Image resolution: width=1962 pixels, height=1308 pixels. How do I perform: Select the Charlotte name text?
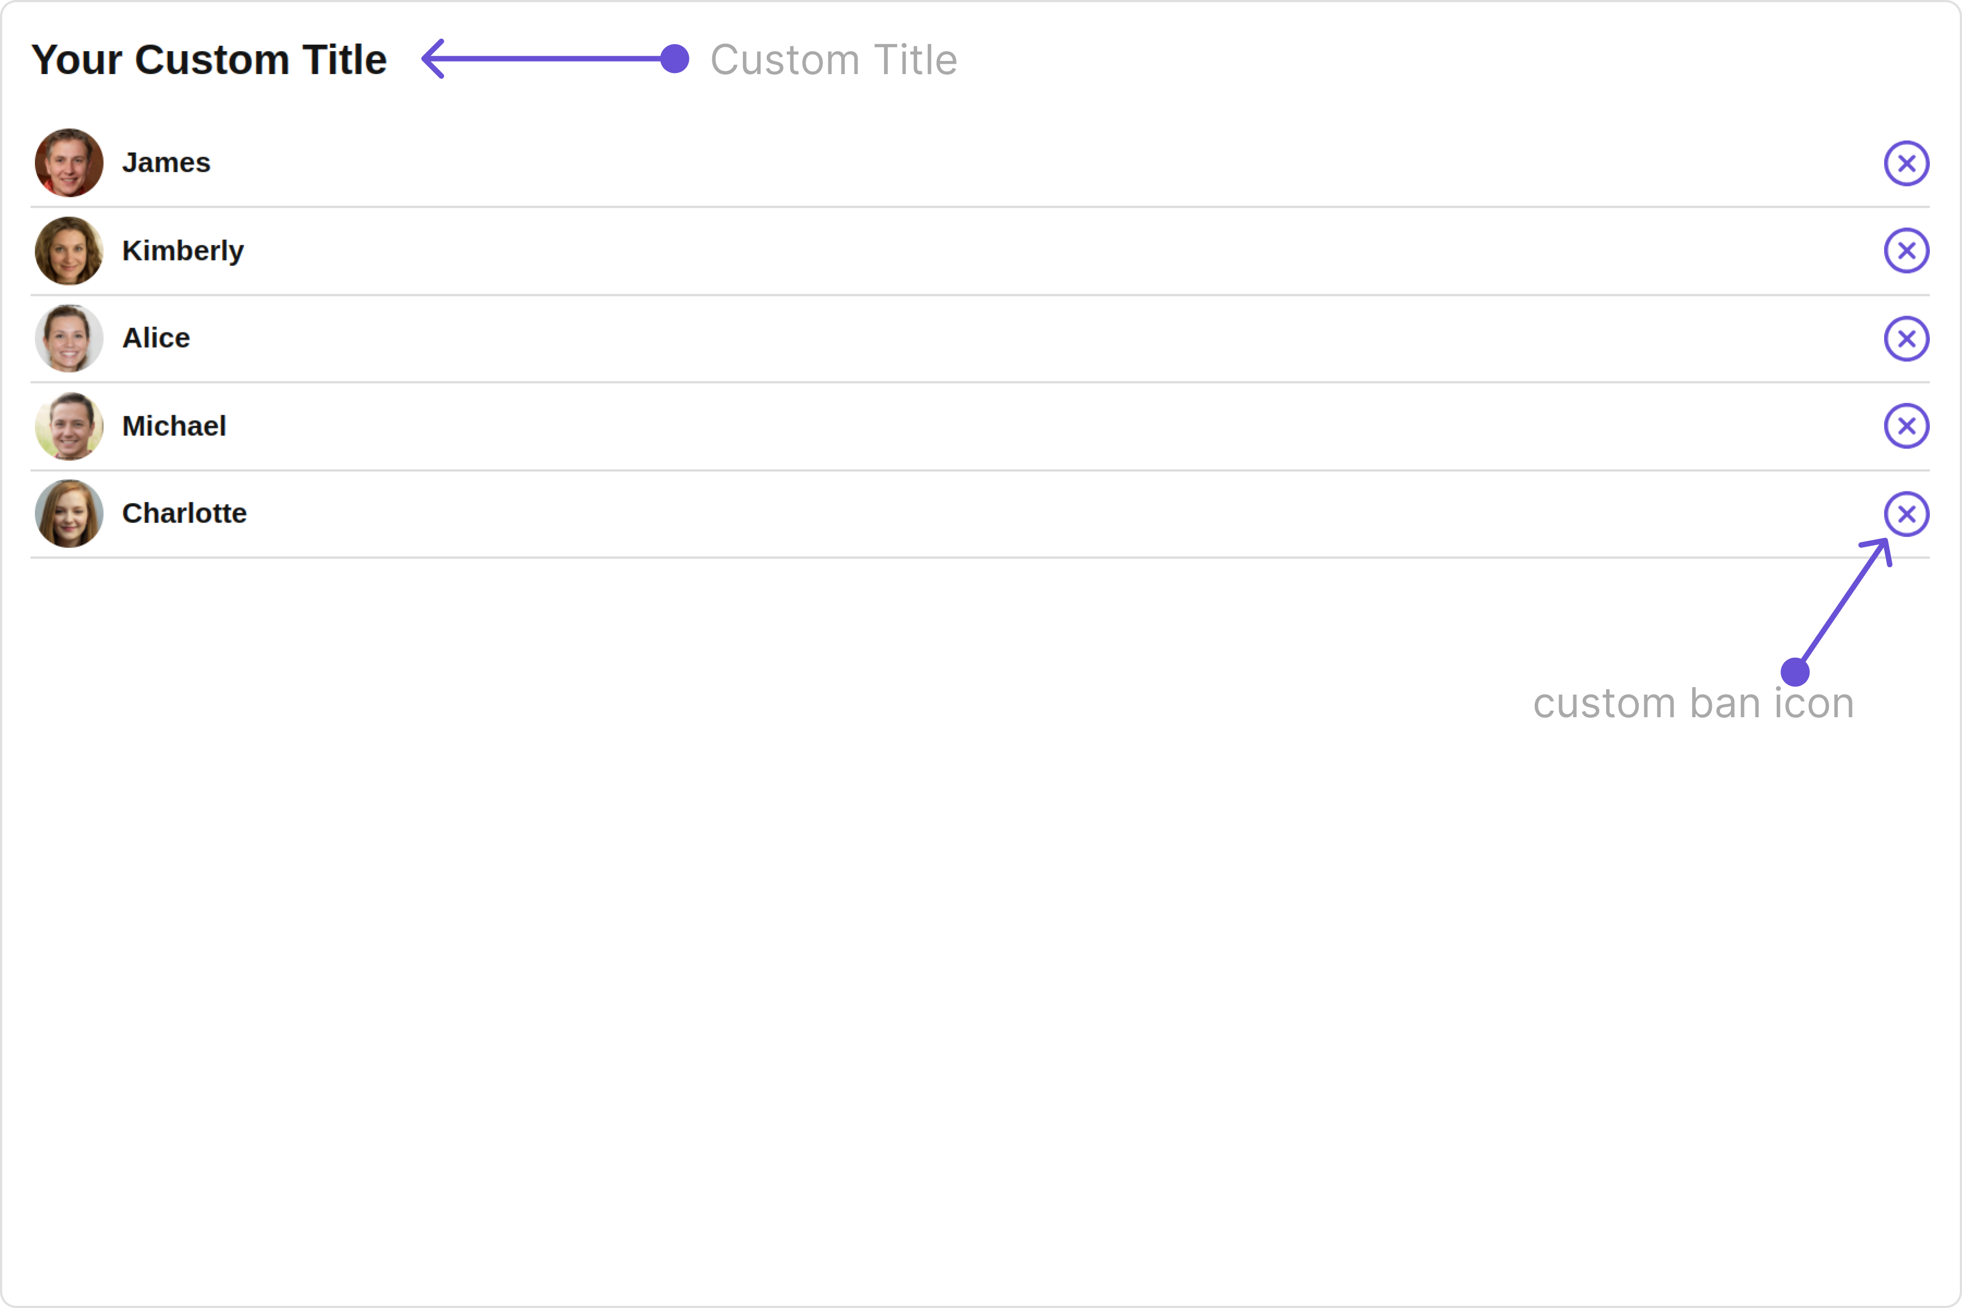click(x=184, y=513)
